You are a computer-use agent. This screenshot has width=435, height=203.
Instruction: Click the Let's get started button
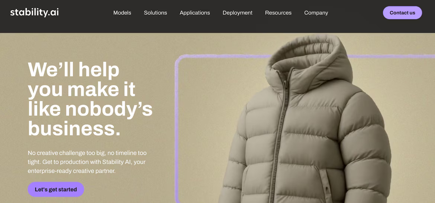56,189
